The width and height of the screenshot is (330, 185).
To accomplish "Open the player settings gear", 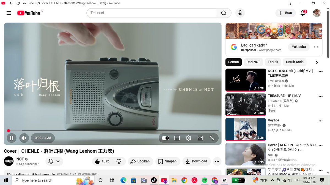I will [x=189, y=138].
